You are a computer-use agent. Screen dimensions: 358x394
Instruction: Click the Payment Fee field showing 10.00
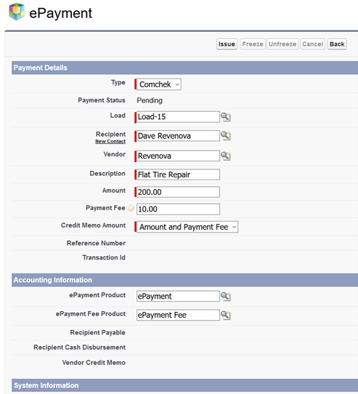pyautogui.click(x=178, y=209)
